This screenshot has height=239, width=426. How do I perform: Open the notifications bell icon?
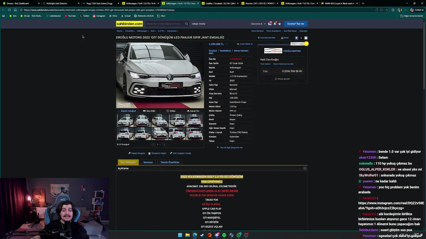pos(275,24)
